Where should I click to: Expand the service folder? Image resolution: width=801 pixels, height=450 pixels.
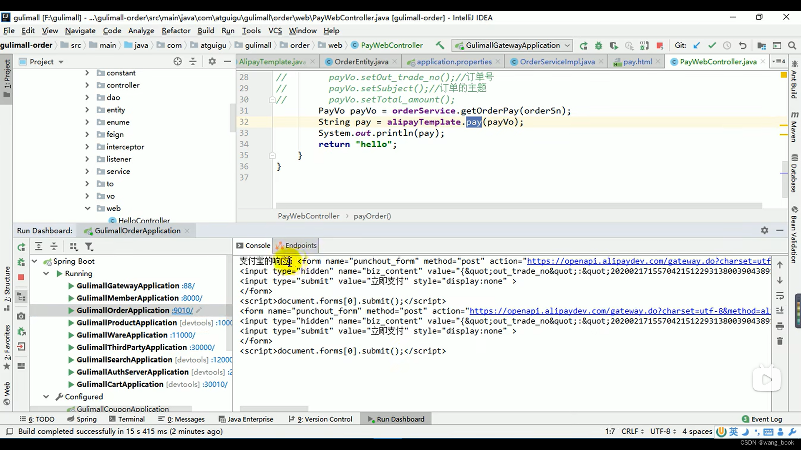click(87, 171)
